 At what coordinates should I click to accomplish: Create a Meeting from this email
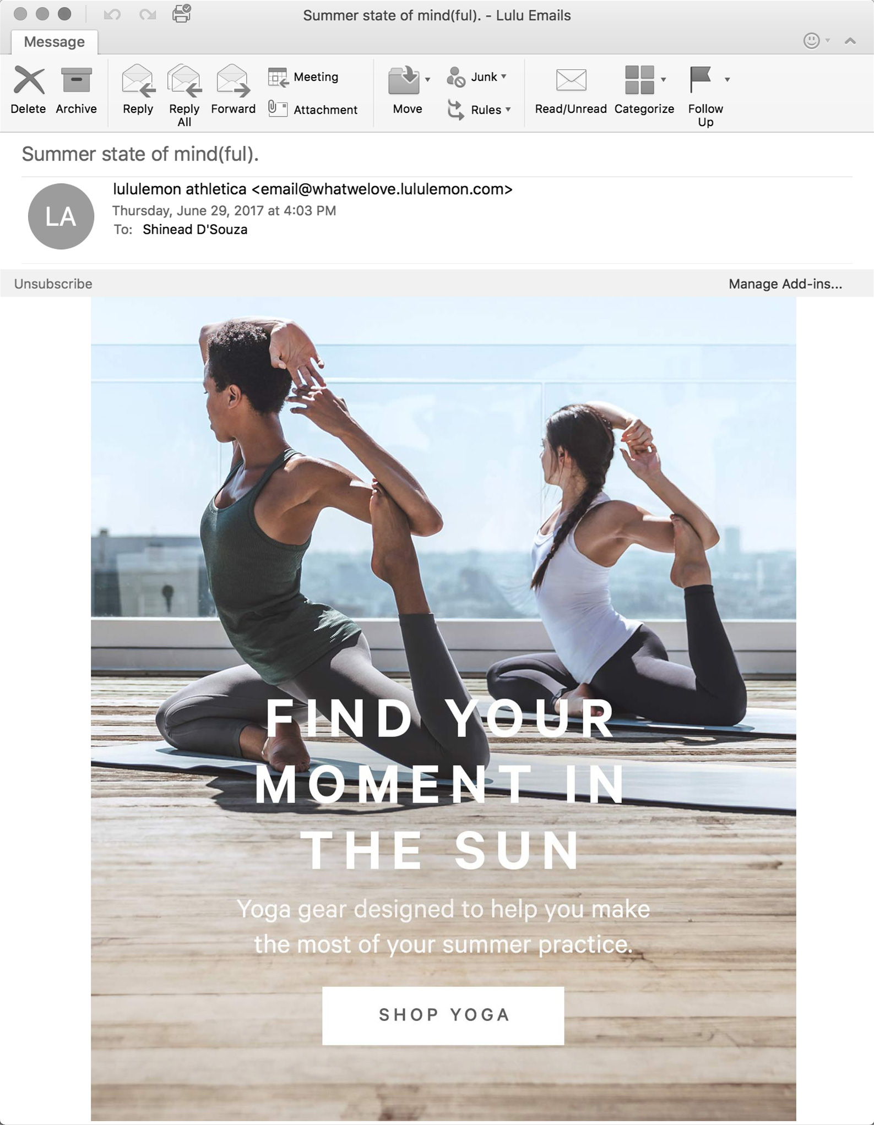pos(303,77)
